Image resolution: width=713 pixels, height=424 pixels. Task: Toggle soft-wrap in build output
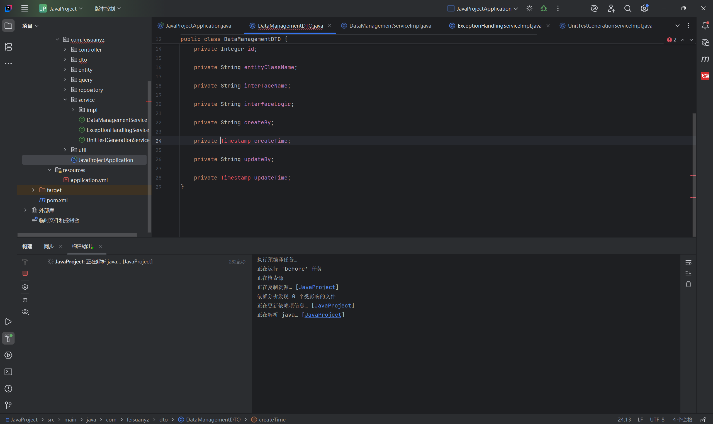(x=688, y=262)
